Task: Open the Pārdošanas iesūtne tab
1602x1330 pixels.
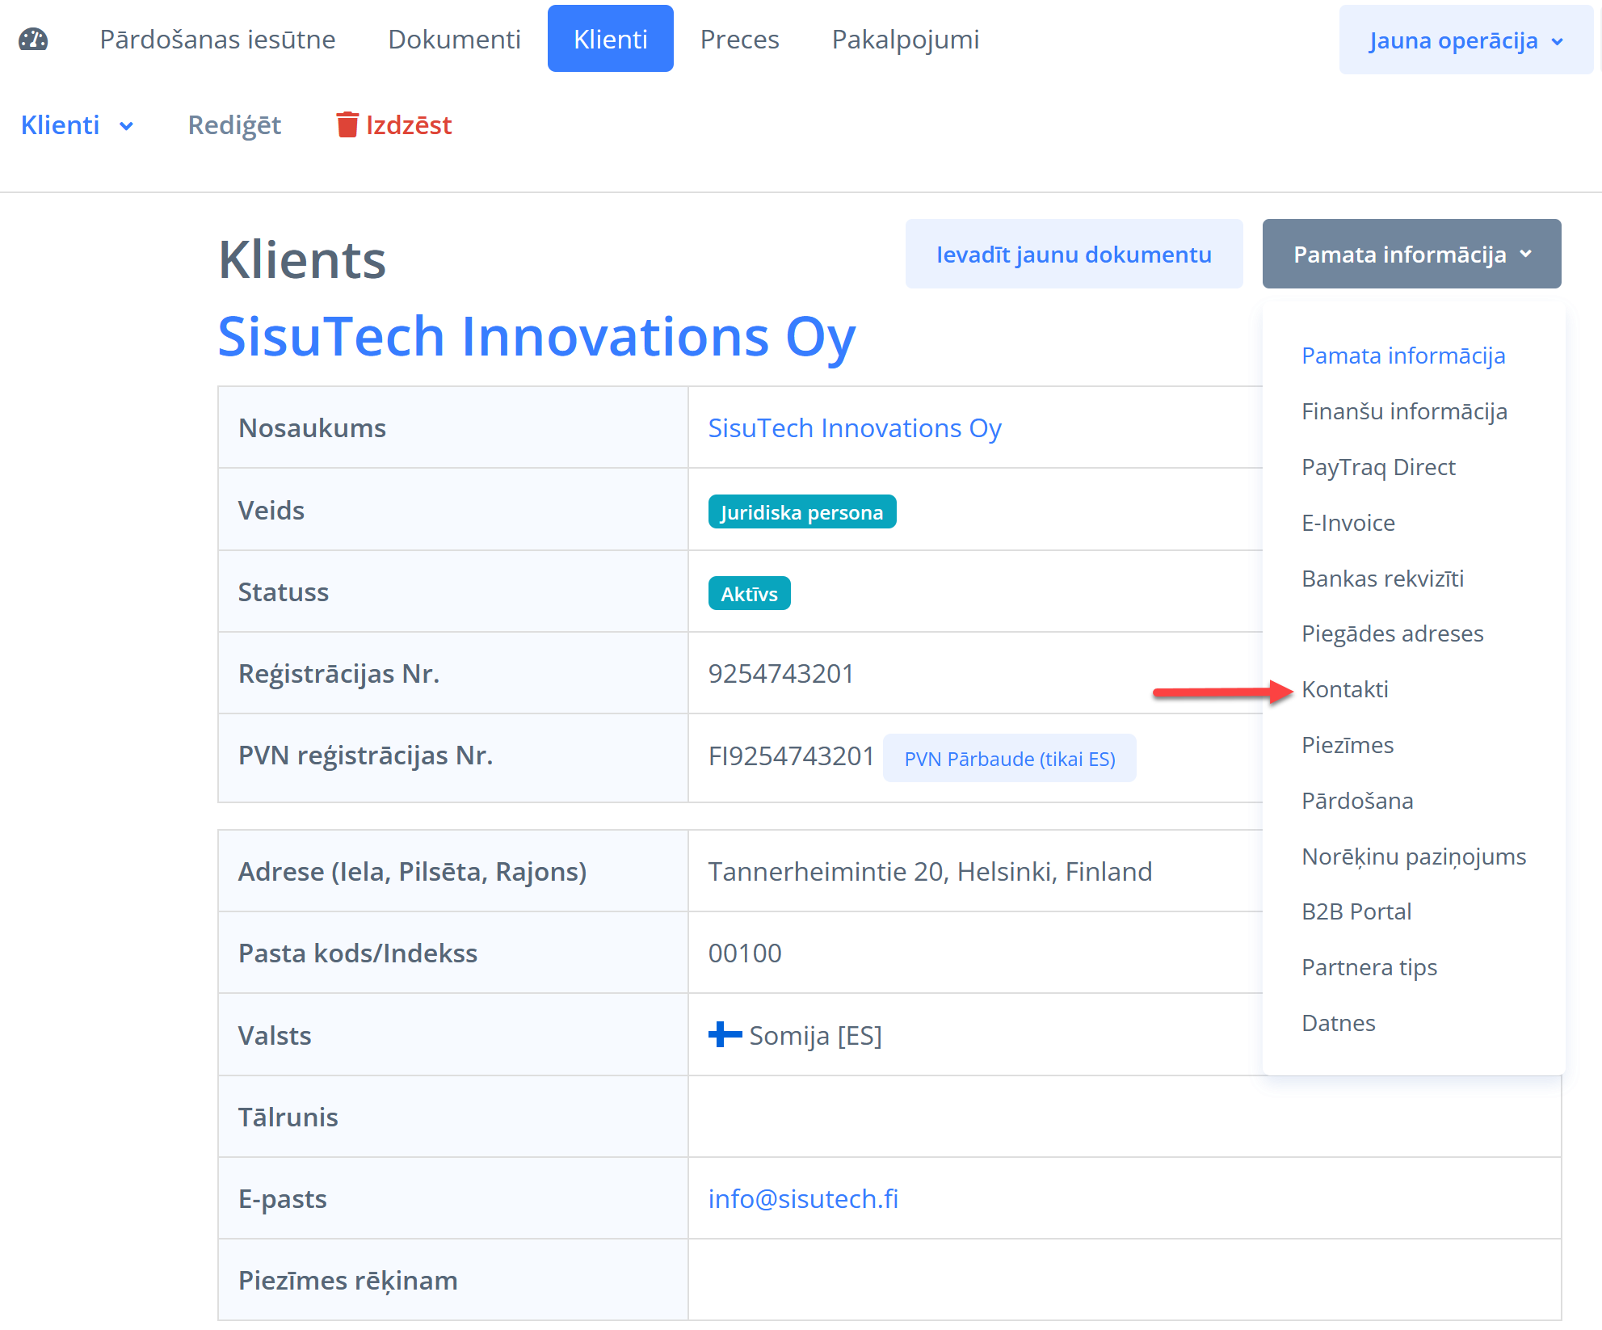Action: 217,39
